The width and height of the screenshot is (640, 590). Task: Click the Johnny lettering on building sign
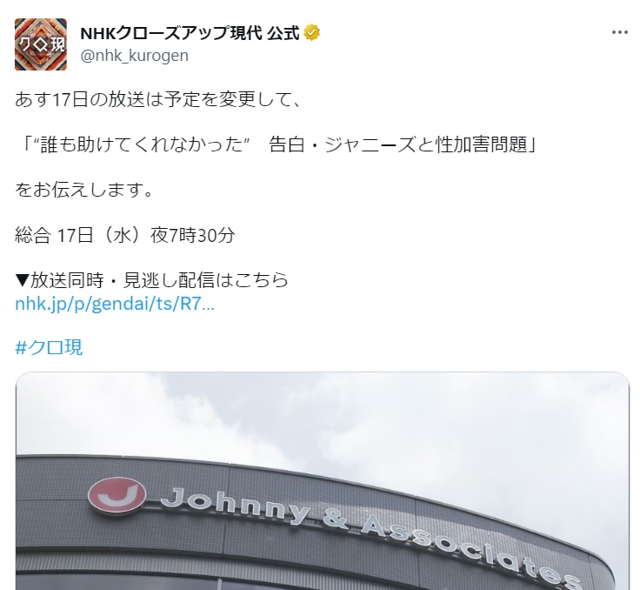tap(235, 505)
